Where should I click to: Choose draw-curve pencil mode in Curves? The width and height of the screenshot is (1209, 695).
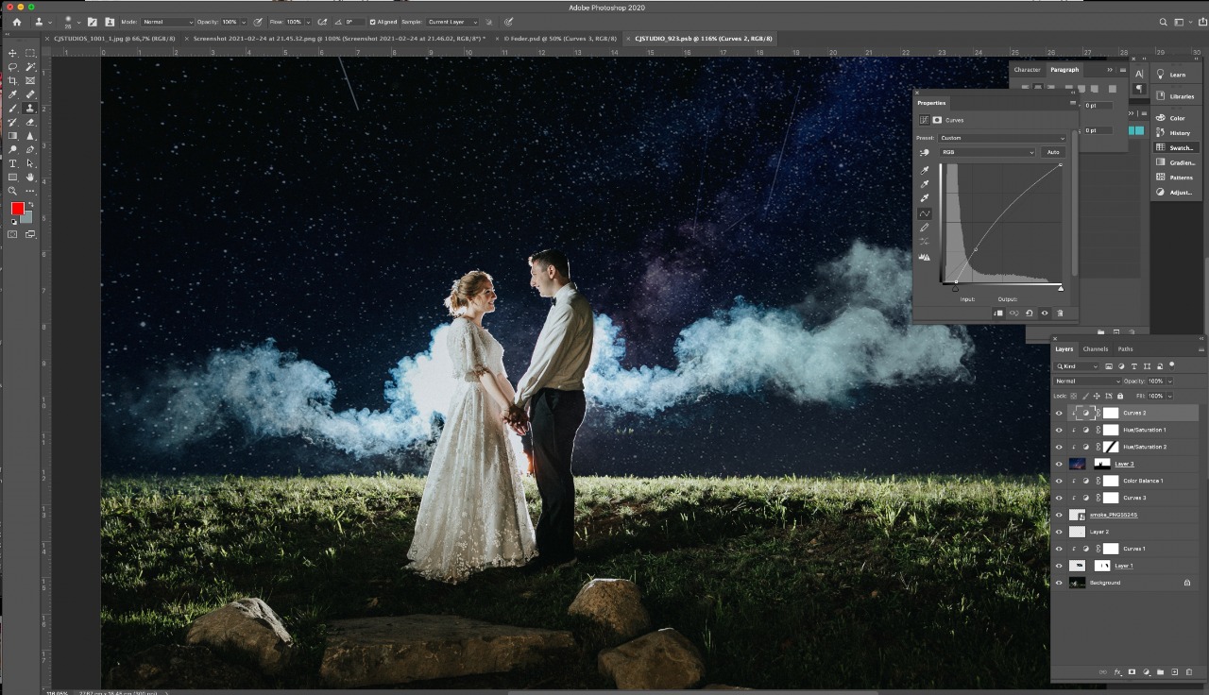(x=926, y=228)
